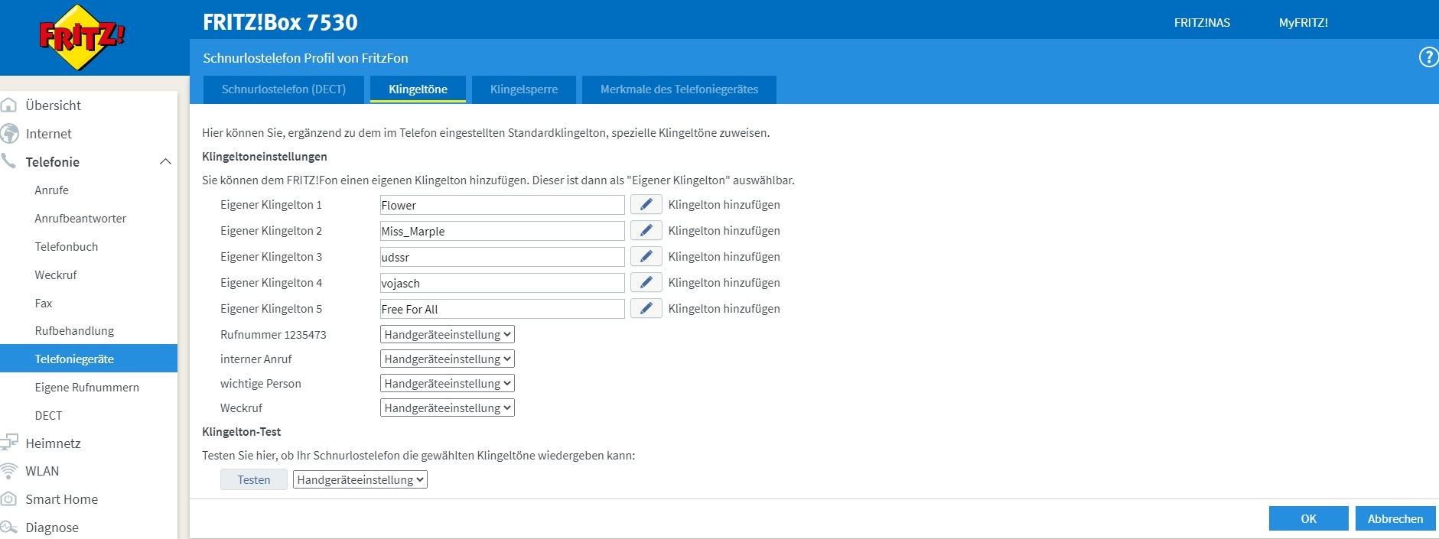Go to Übersicht in the sidebar
1439x539 pixels.
pos(53,106)
